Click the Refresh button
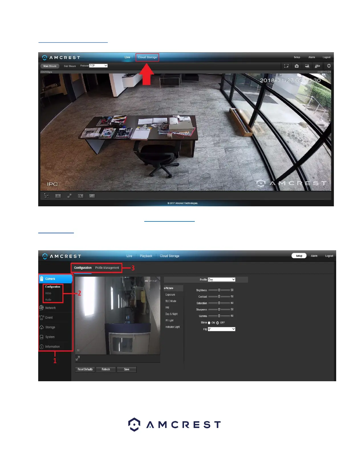Image resolution: width=349 pixels, height=452 pixels. click(106, 370)
